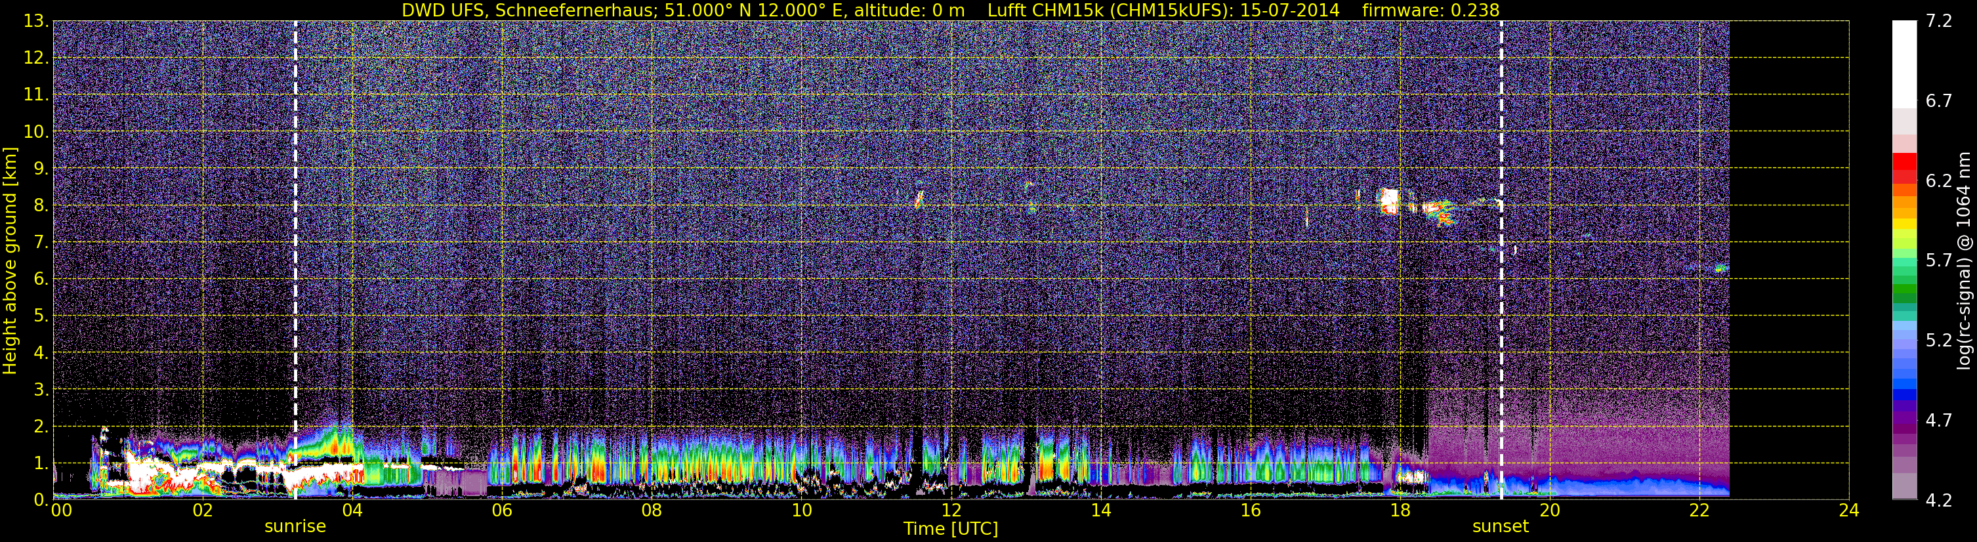This screenshot has height=542, width=1977.
Task: Click the '13.' tick on the height axis
Action: click(36, 21)
